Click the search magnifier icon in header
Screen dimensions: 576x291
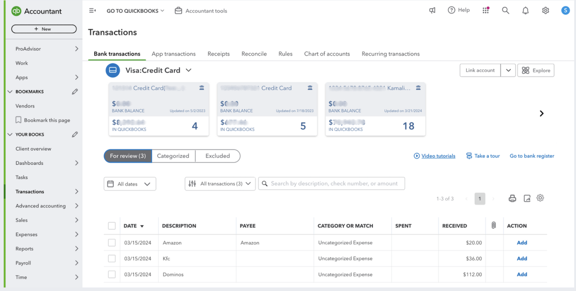pos(505,10)
